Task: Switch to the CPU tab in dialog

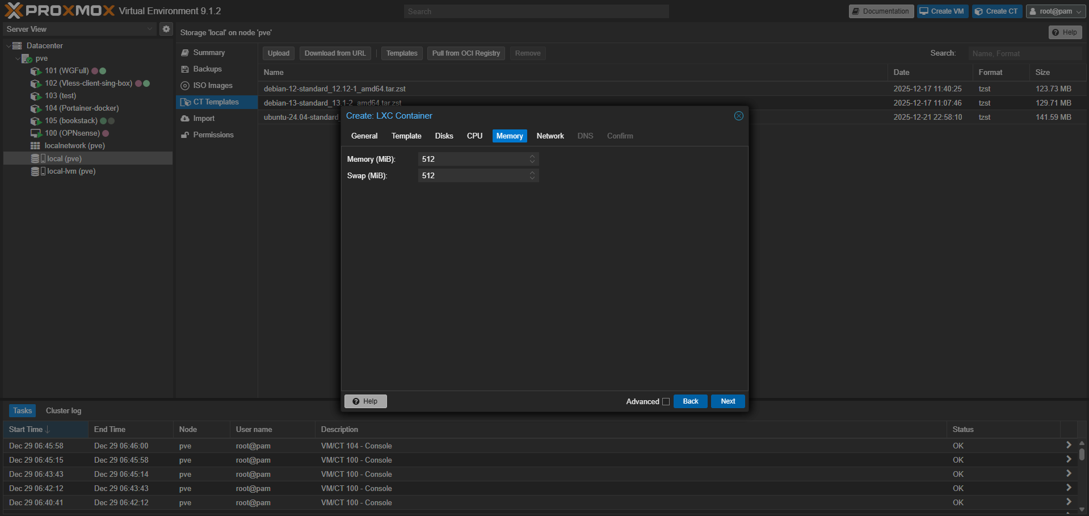Action: pyautogui.click(x=474, y=136)
